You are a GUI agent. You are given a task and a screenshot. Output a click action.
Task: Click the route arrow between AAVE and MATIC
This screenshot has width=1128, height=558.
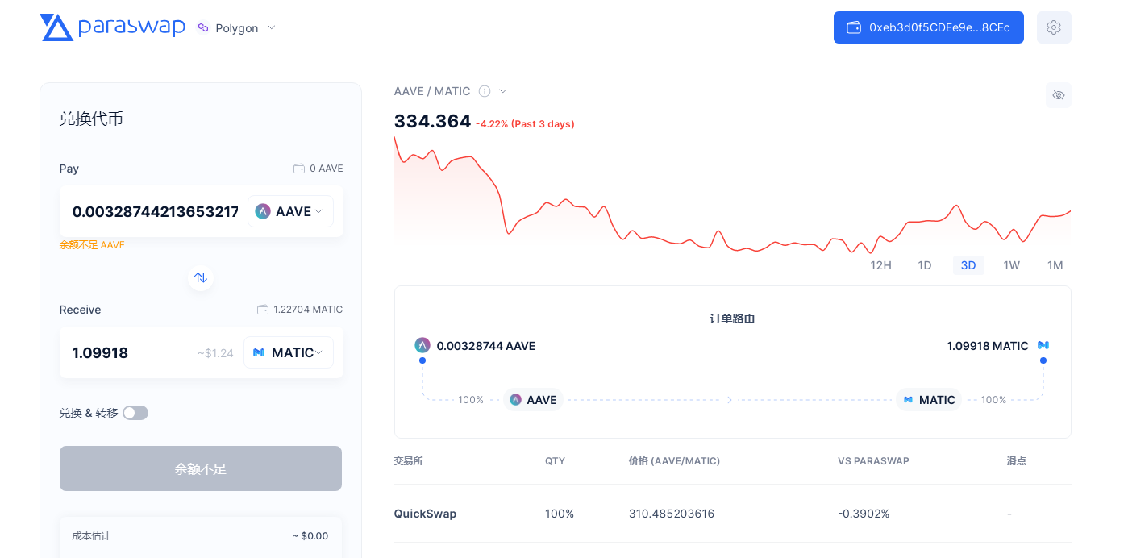point(730,400)
